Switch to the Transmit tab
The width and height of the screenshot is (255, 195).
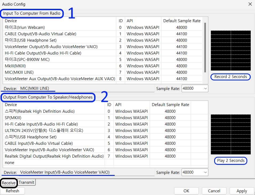click(26, 182)
